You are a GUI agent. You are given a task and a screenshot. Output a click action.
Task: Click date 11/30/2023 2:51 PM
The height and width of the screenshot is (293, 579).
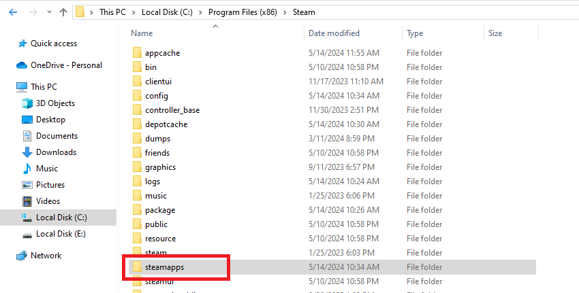344,110
